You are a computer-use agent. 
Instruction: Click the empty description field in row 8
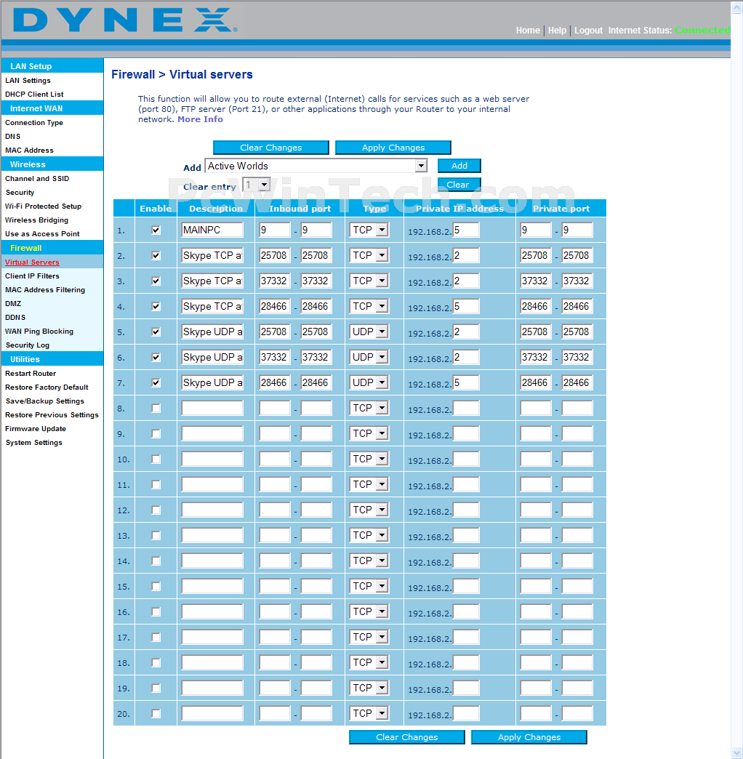212,408
